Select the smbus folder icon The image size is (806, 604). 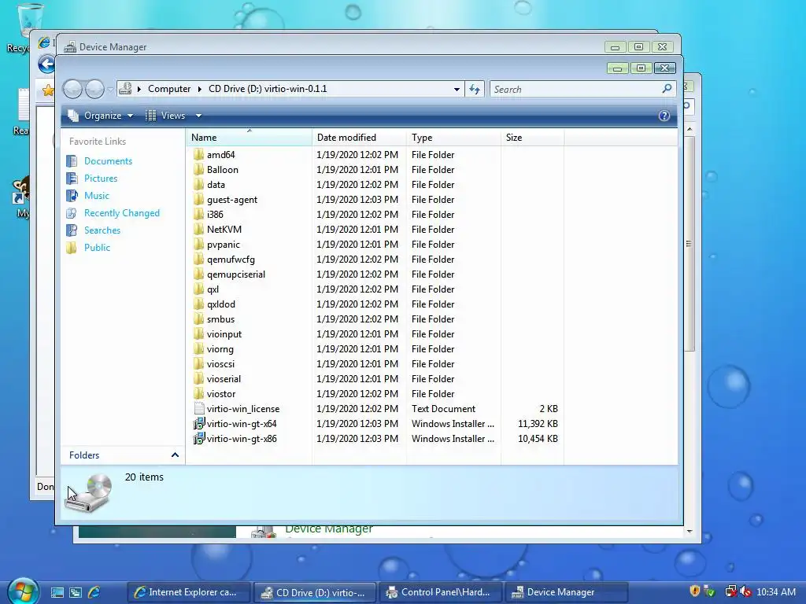click(198, 319)
